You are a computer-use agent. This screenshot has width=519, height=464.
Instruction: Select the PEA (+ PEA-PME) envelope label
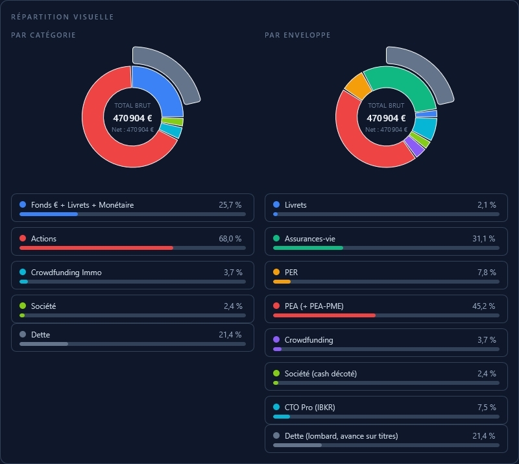[x=314, y=306]
